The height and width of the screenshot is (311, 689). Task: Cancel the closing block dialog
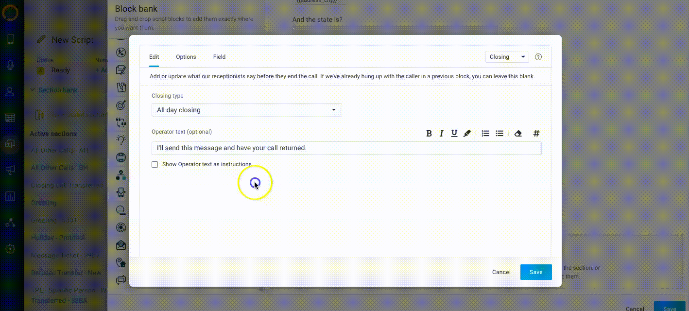point(501,272)
